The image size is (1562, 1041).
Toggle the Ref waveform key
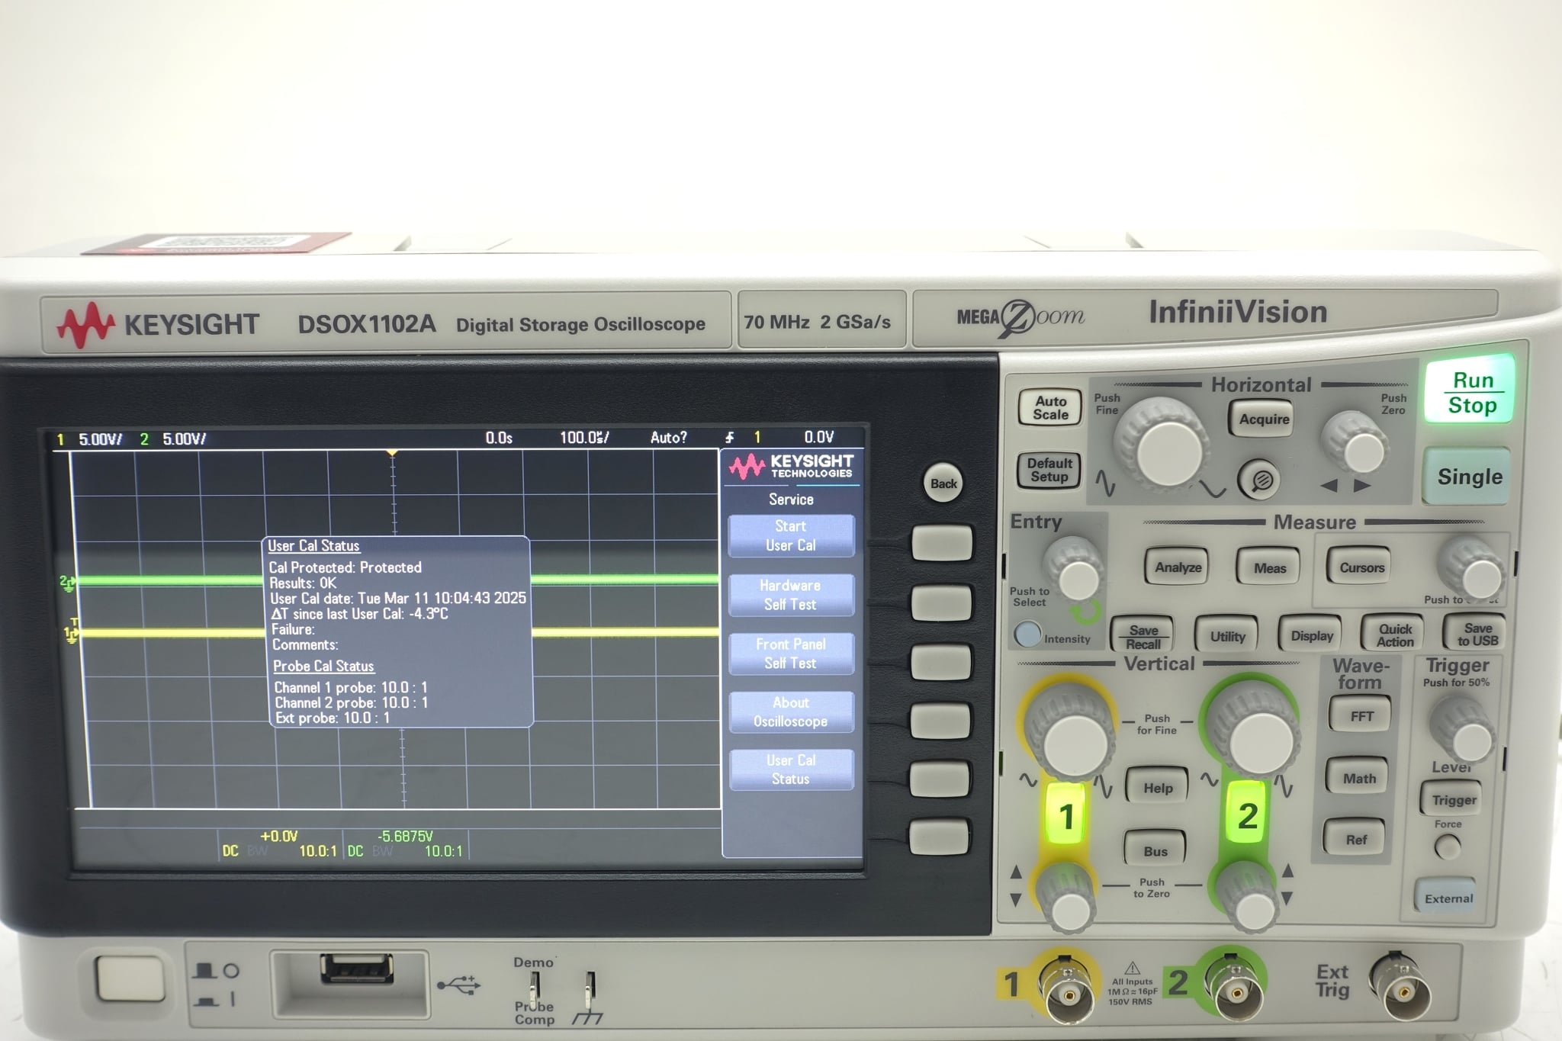click(1355, 839)
